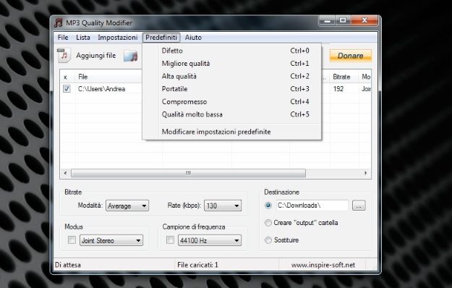Select the Sostituire radio option
Viewport: 452px width, 288px height.
[268, 240]
